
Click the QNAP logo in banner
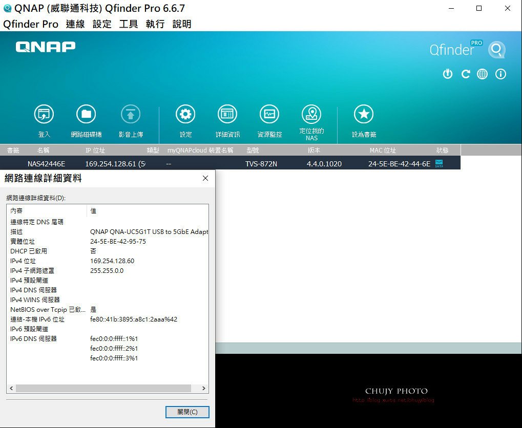46,47
